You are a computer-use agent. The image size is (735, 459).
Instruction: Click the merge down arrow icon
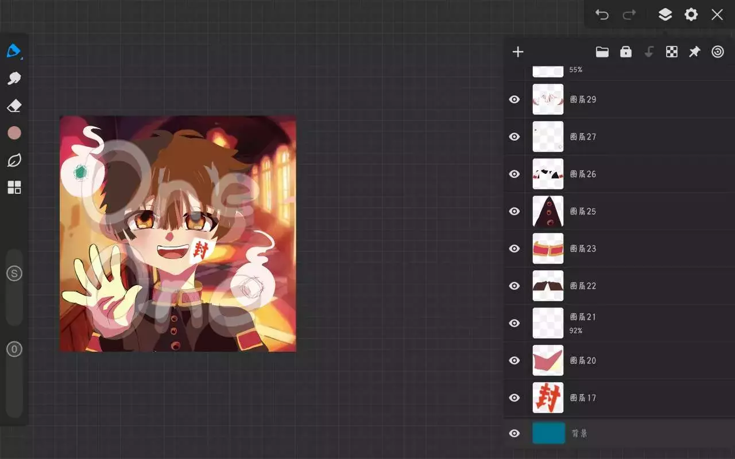point(649,52)
